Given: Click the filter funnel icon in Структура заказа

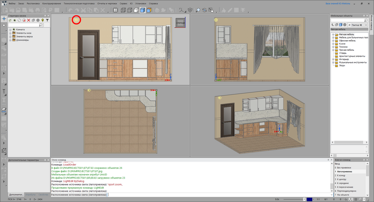Looking at the screenshot, I should [x=47, y=20].
